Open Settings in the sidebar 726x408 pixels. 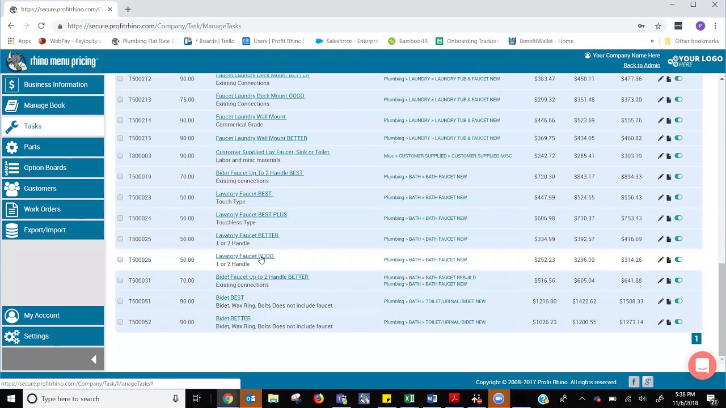pyautogui.click(x=53, y=336)
